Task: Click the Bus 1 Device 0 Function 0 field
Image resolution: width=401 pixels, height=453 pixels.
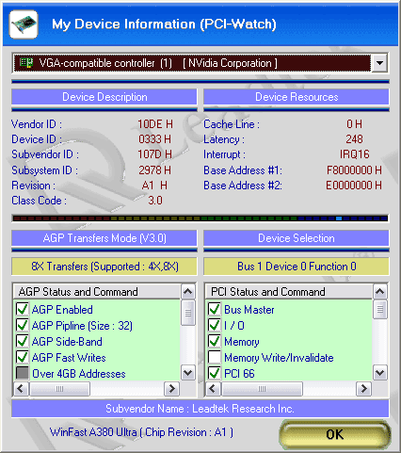Action: tap(297, 267)
